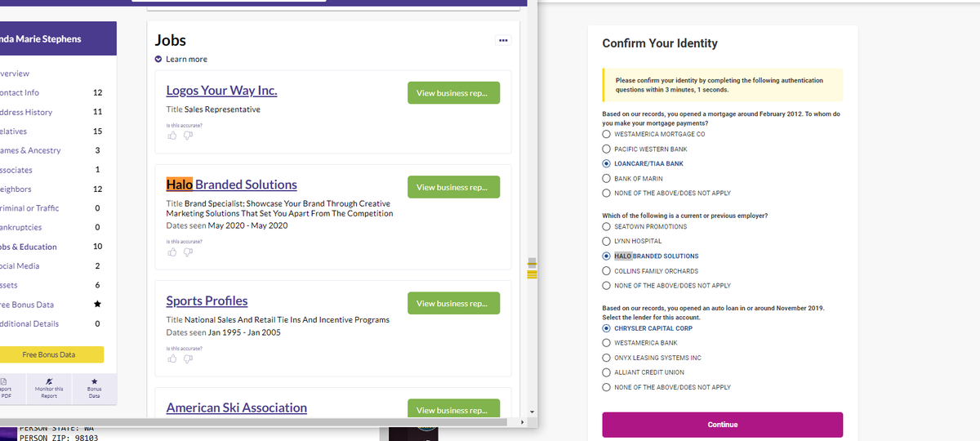The width and height of the screenshot is (980, 441).
Task: View business report for American Ski Association
Action: click(453, 408)
